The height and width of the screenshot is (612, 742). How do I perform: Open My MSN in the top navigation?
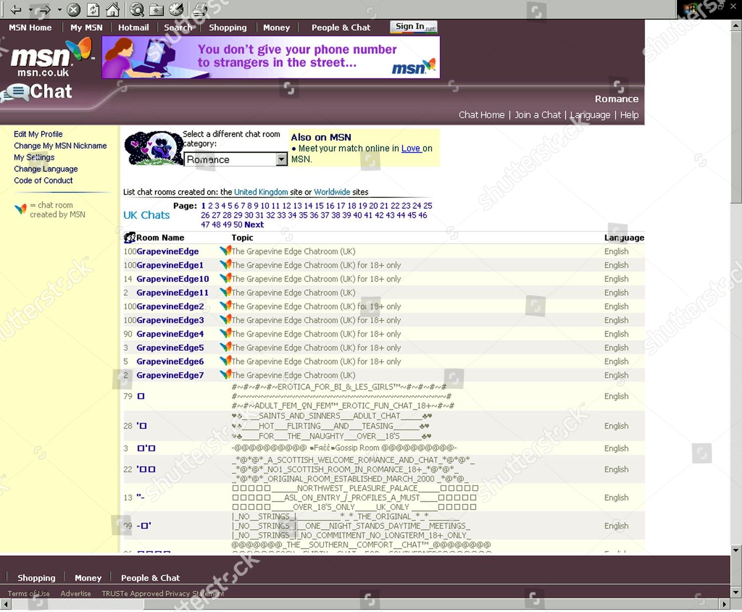pyautogui.click(x=87, y=28)
